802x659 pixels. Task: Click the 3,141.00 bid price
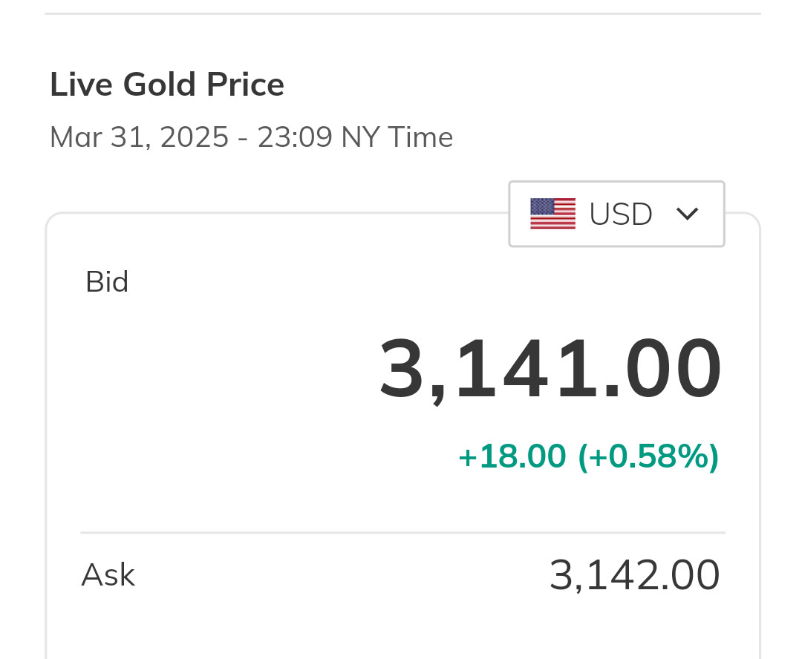550,369
